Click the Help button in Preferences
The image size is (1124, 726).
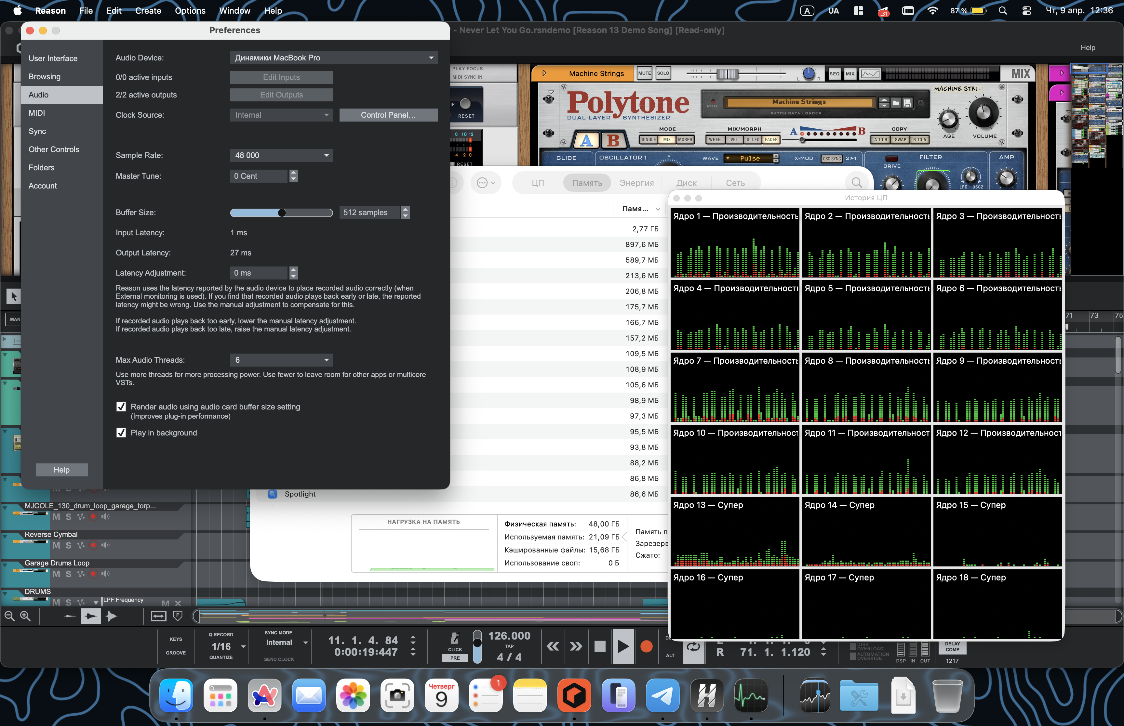61,470
